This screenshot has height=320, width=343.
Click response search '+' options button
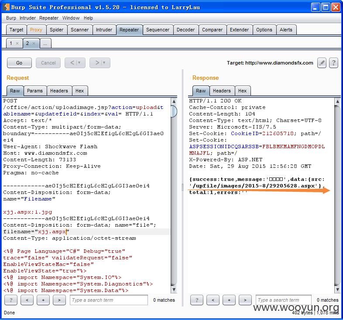229,300
